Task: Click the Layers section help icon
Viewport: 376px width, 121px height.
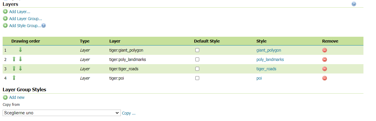Action: [354, 4]
